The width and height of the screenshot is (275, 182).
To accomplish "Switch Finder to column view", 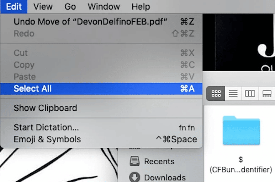I will (x=250, y=94).
